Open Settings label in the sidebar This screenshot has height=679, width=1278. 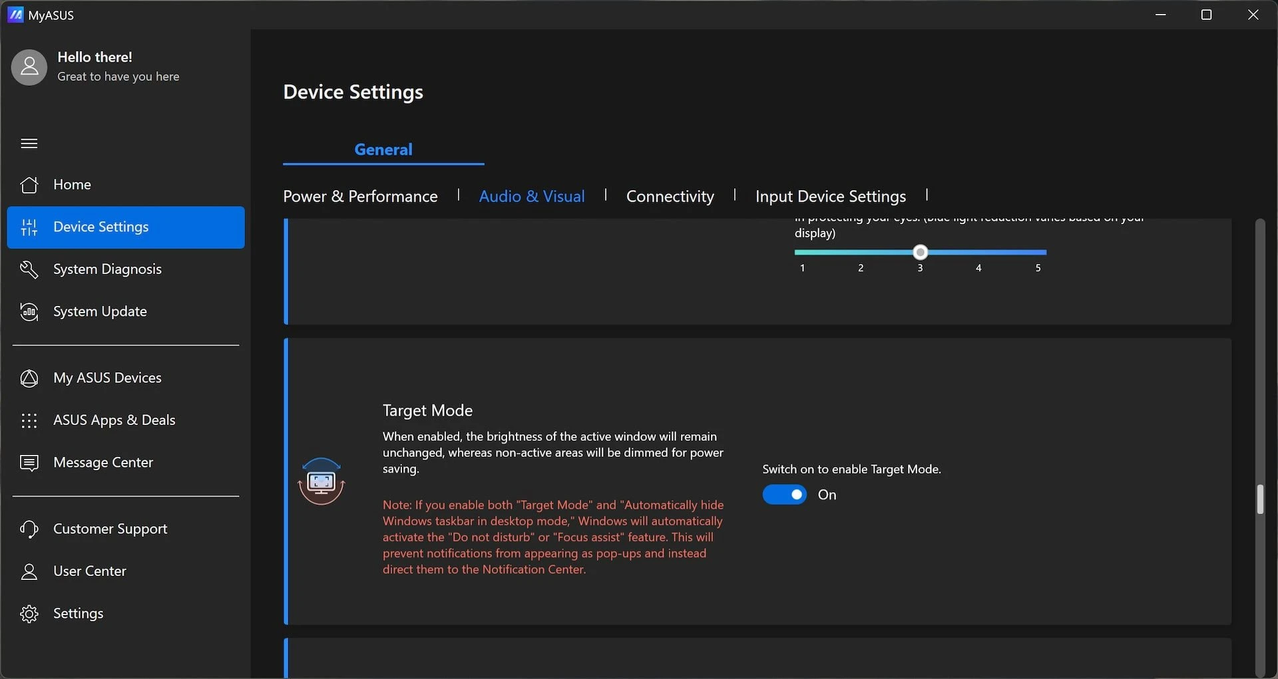tap(78, 613)
